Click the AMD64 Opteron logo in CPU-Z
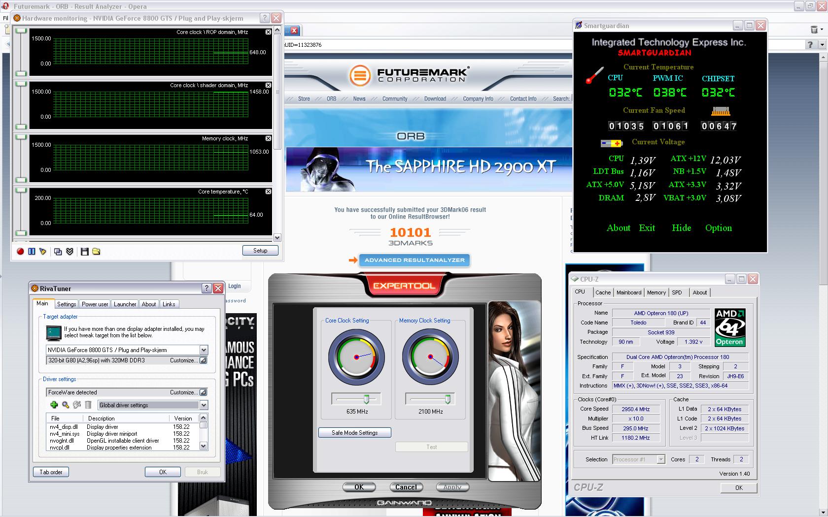The width and height of the screenshot is (828, 517). pos(730,327)
